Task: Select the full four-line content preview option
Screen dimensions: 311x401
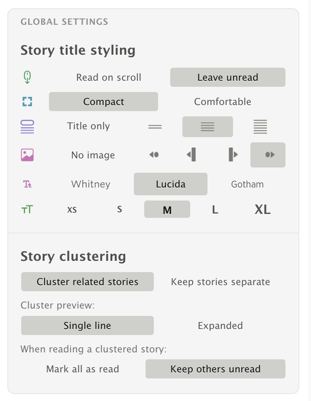Action: [x=260, y=126]
